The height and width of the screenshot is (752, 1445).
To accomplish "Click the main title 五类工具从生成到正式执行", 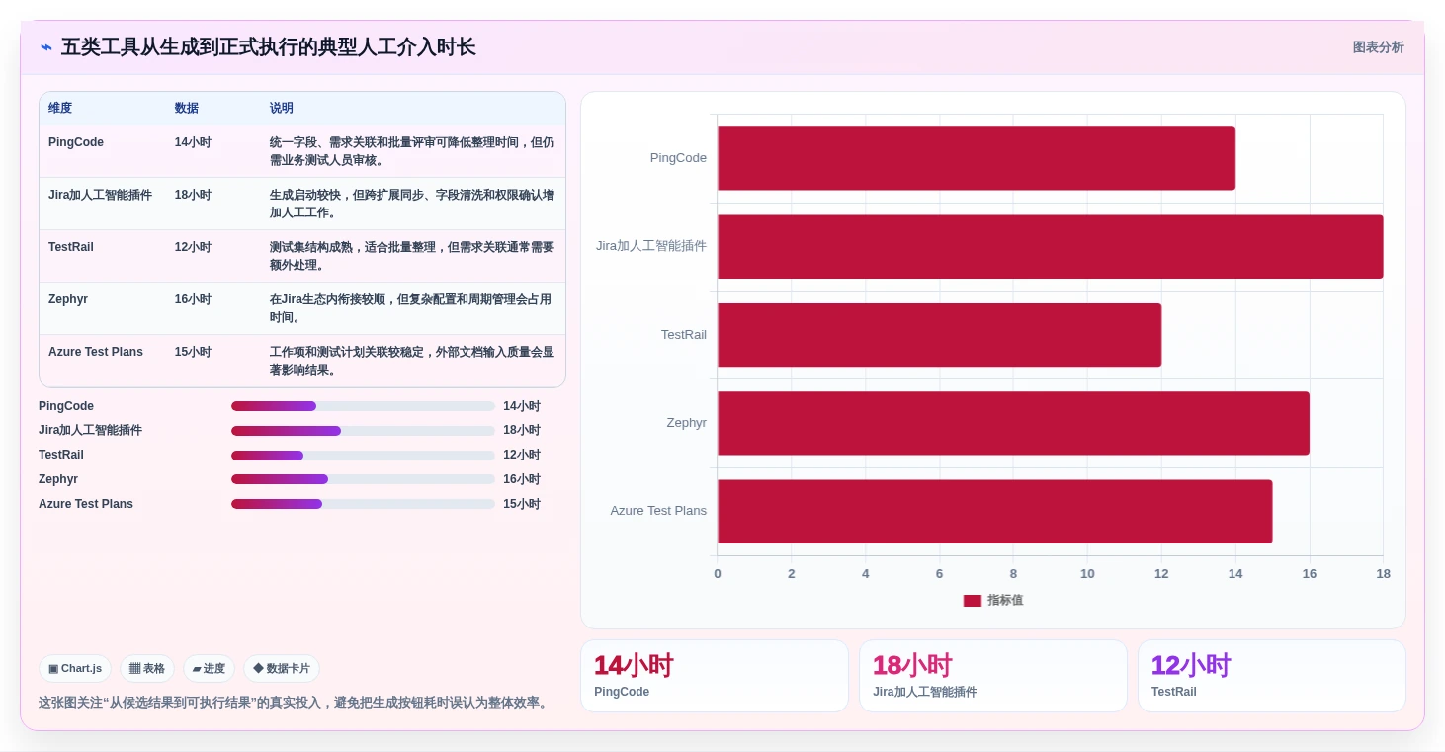I will (x=268, y=47).
